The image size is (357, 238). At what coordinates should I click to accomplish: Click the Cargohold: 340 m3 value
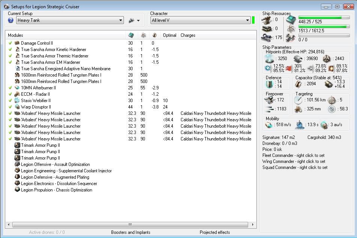pyautogui.click(x=324, y=137)
